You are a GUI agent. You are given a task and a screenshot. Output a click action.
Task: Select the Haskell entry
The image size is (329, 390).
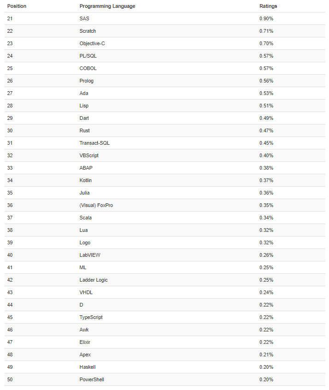point(88,367)
